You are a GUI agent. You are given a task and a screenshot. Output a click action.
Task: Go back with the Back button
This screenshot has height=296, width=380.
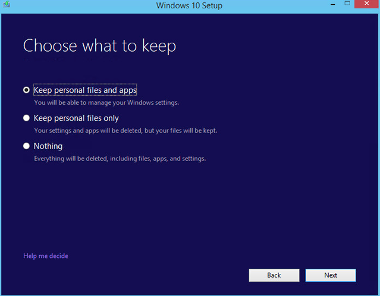[274, 275]
